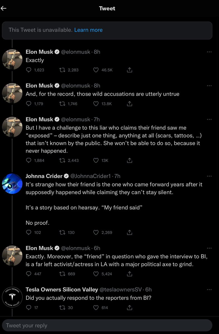
Task: Share Johnna Crider's tweet
Action: click(x=129, y=232)
